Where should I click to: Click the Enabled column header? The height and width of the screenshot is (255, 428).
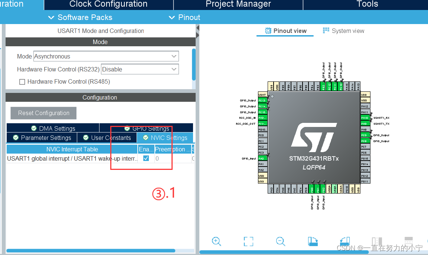click(x=146, y=149)
